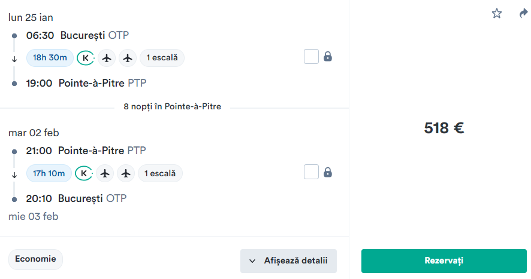The width and height of the screenshot is (531, 279).
Task: Expand details with Afișează detalii
Action: point(289,261)
